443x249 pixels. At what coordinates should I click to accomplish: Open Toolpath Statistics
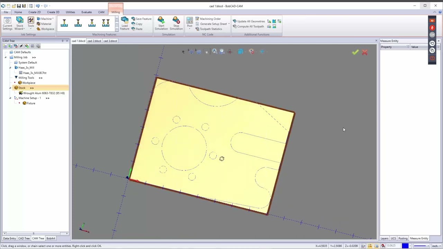pos(208,29)
